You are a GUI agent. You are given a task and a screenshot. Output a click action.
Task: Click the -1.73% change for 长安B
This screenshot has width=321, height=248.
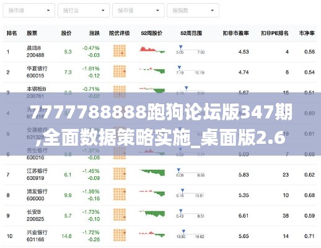91,212
